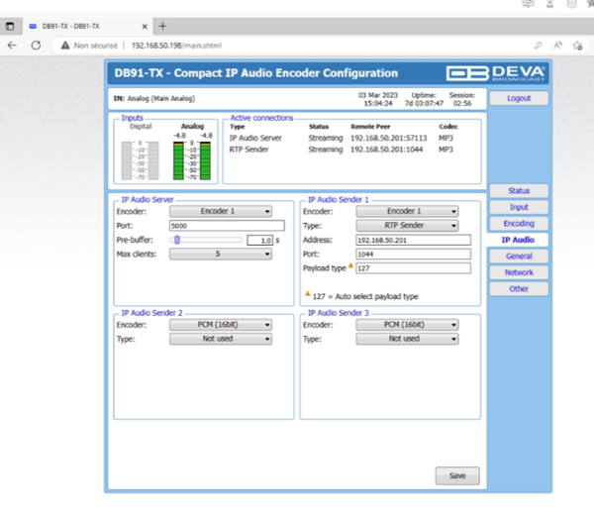
Task: Add page to favorites star icon
Action: point(577,46)
